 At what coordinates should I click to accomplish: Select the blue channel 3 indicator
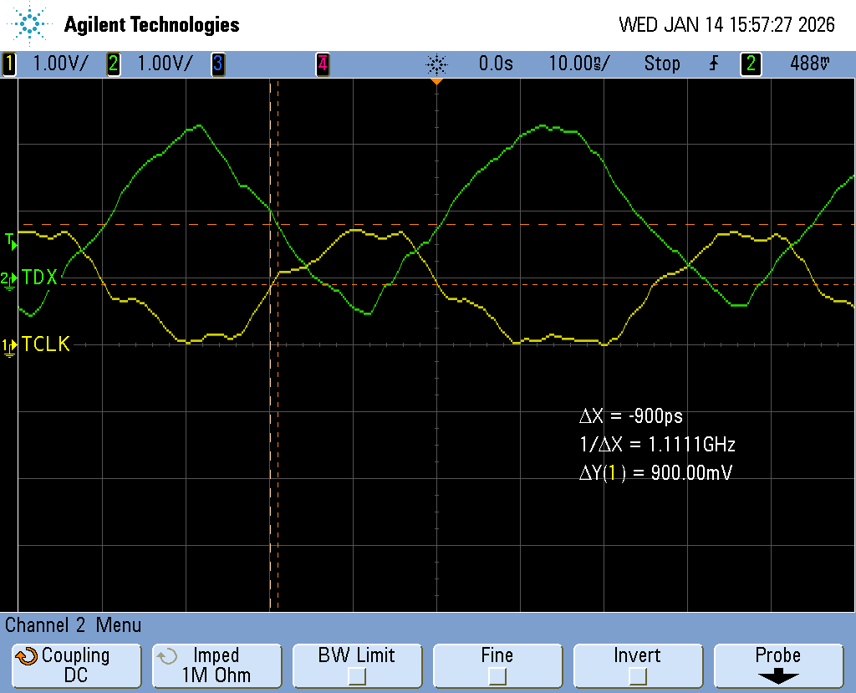tap(217, 64)
